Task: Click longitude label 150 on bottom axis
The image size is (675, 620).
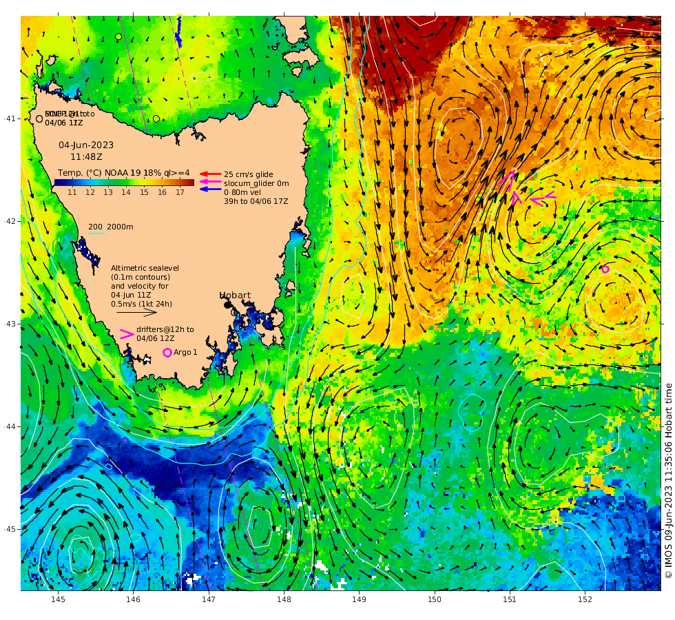Action: click(435, 599)
